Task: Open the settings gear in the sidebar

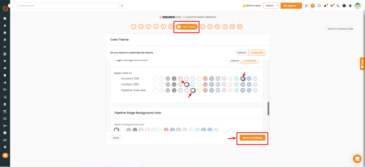Action: click(x=5, y=147)
